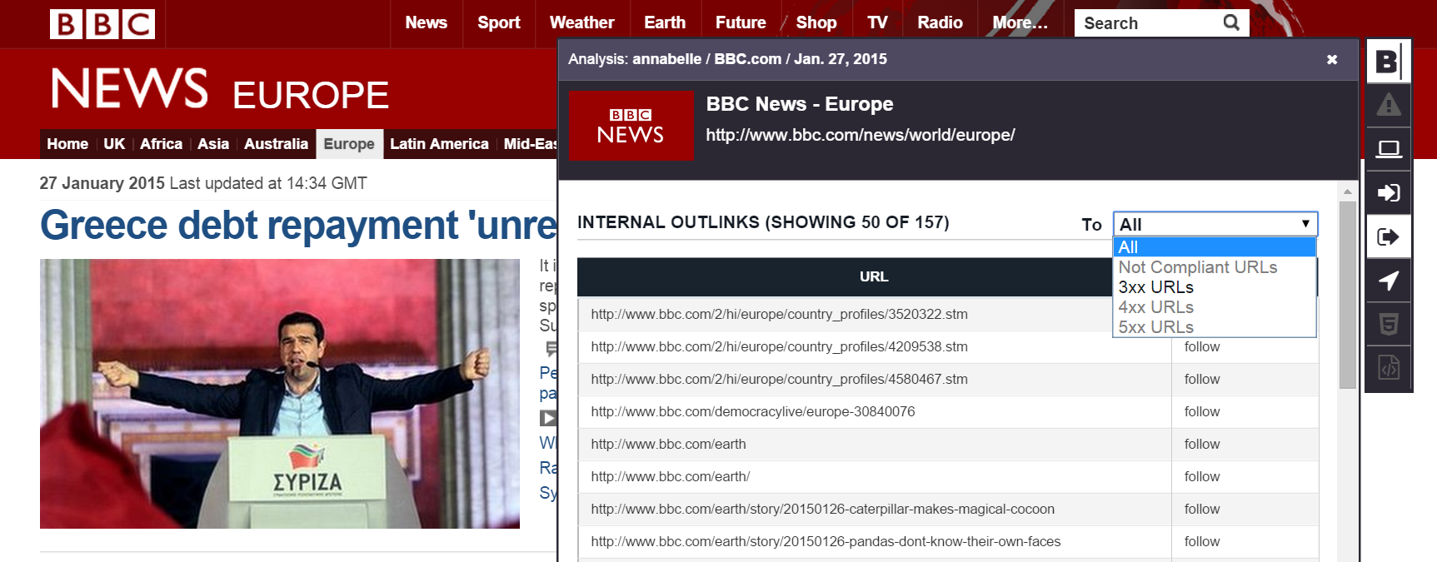Expand the More… navigation menu
This screenshot has height=562, width=1437.
pyautogui.click(x=1020, y=22)
